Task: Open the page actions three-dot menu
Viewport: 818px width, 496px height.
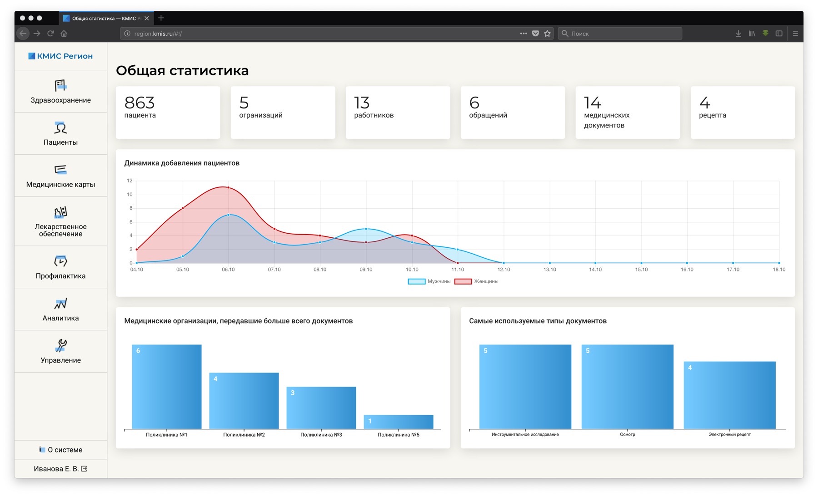Action: 524,34
